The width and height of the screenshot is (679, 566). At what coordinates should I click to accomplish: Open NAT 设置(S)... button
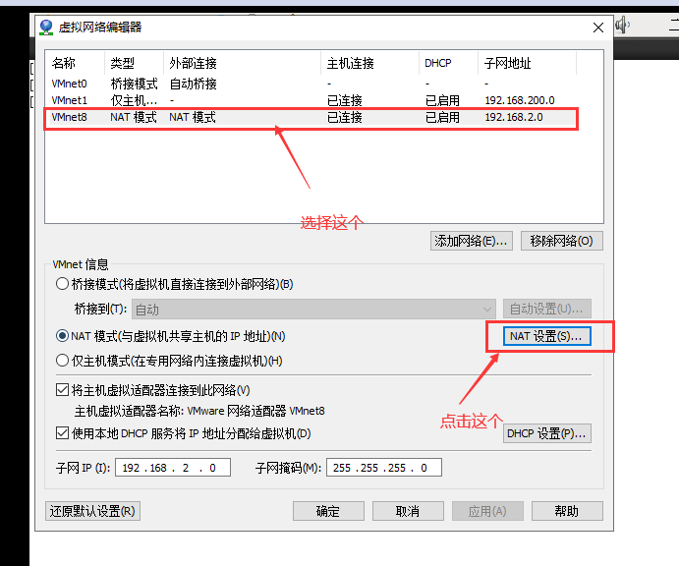pos(547,336)
